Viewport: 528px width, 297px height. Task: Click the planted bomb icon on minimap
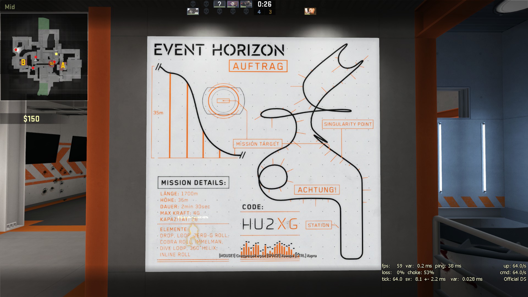point(51,64)
